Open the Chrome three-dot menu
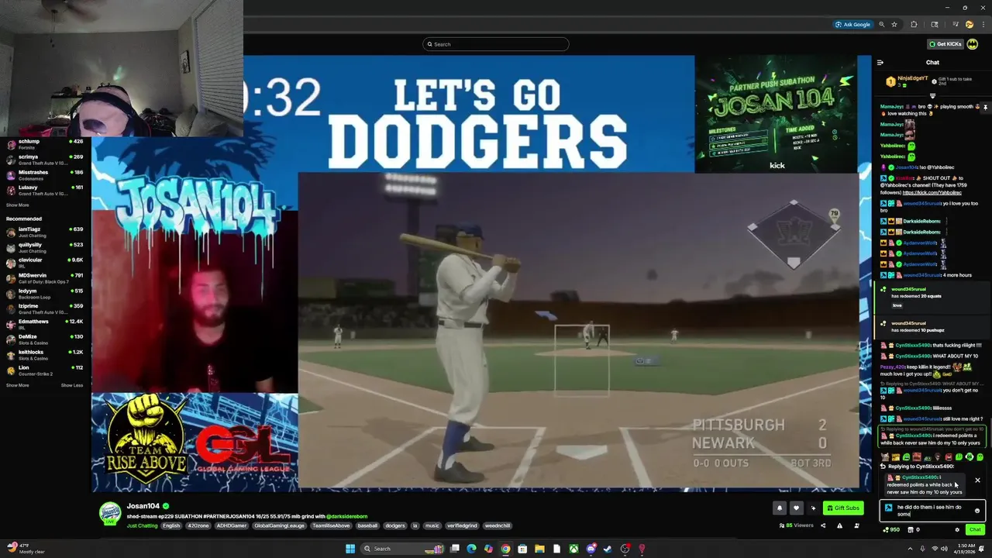 982,24
